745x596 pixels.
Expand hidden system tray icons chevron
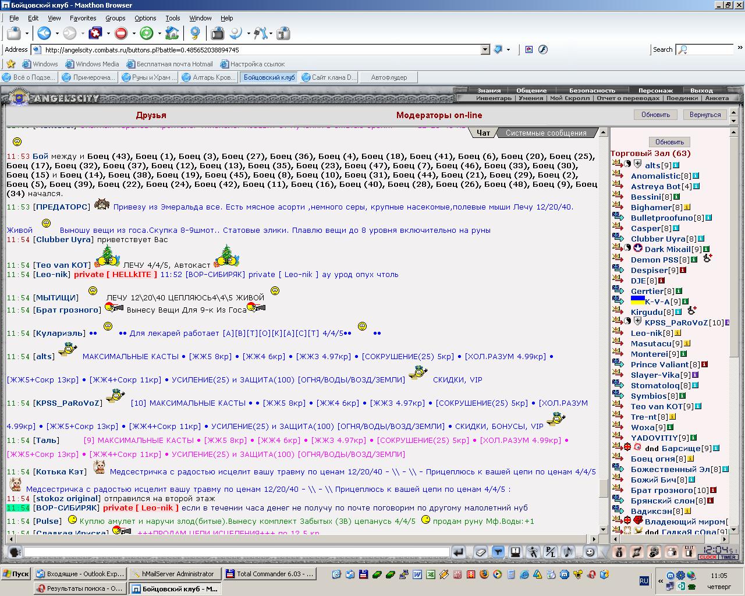tap(661, 581)
